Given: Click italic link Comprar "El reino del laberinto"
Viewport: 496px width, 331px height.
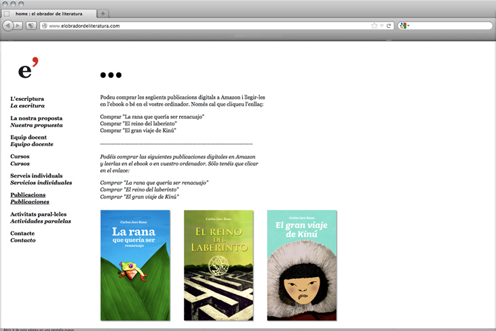Looking at the screenshot, I should [x=140, y=190].
